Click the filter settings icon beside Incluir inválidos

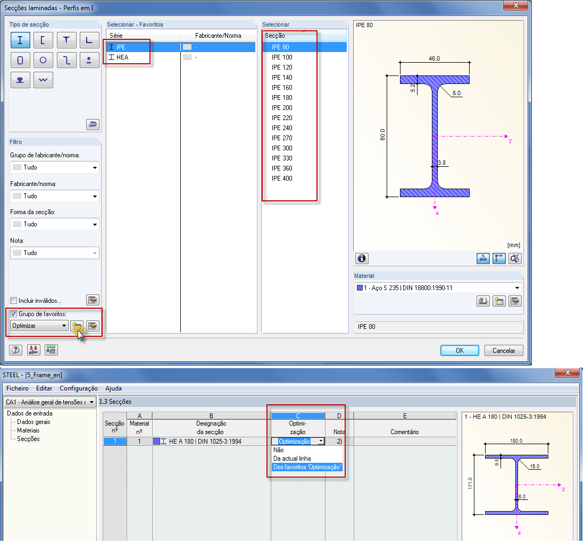click(93, 300)
